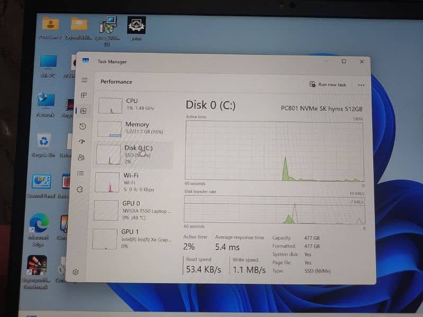Open the Services page icon in sidebar

79,189
